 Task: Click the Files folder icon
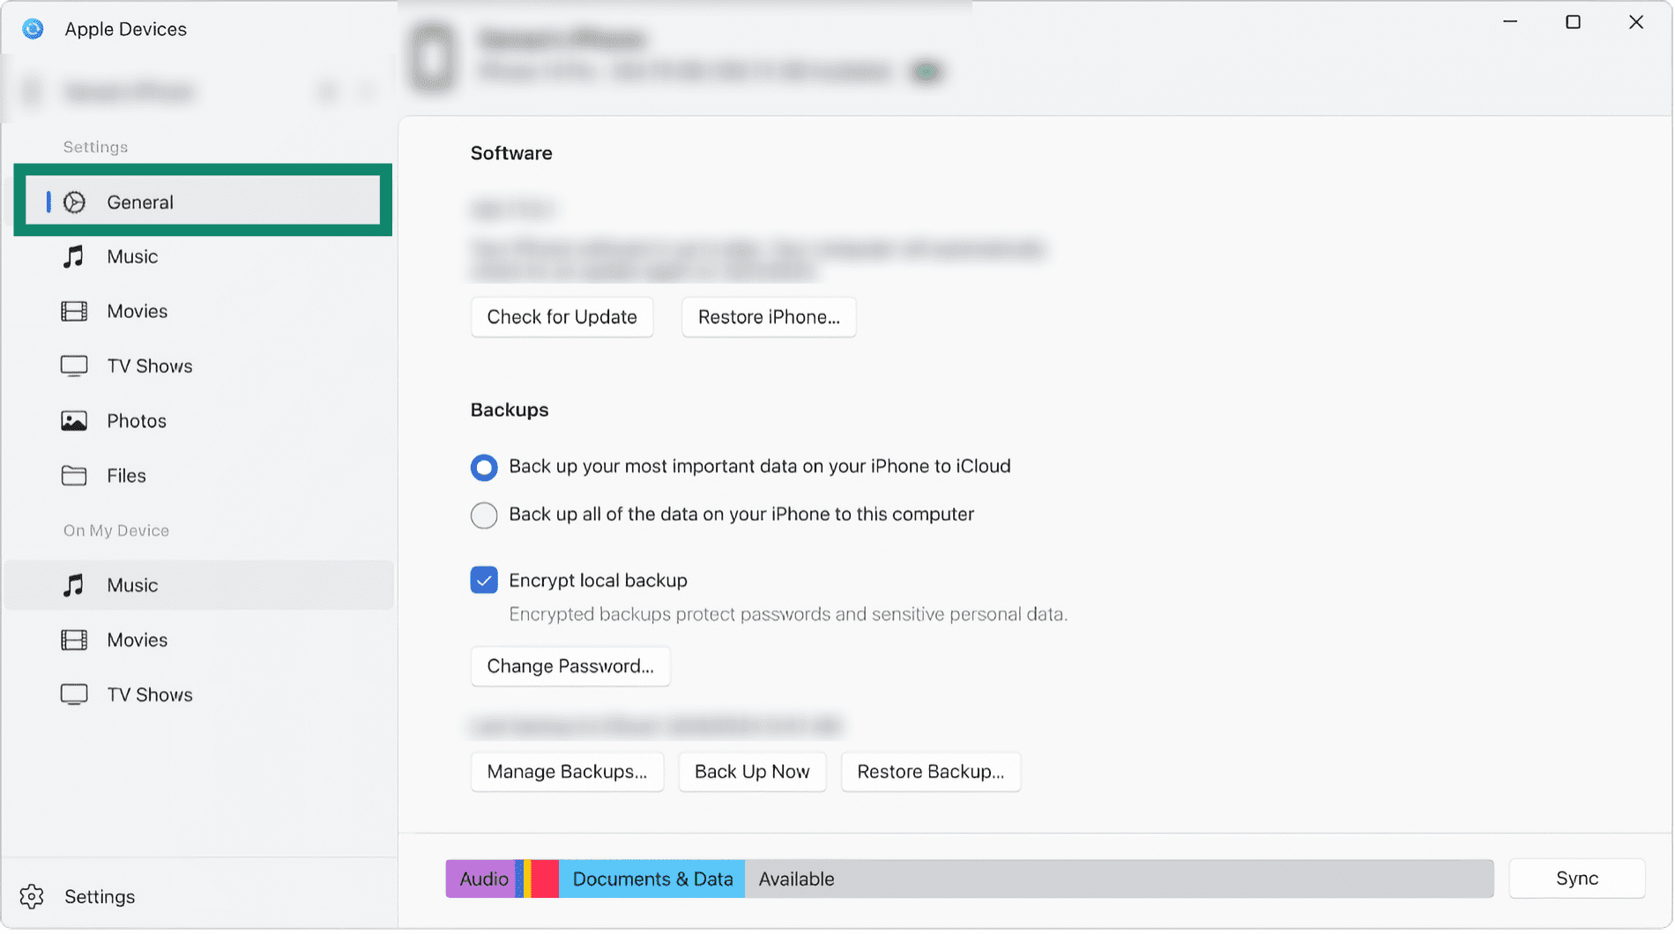pos(74,476)
